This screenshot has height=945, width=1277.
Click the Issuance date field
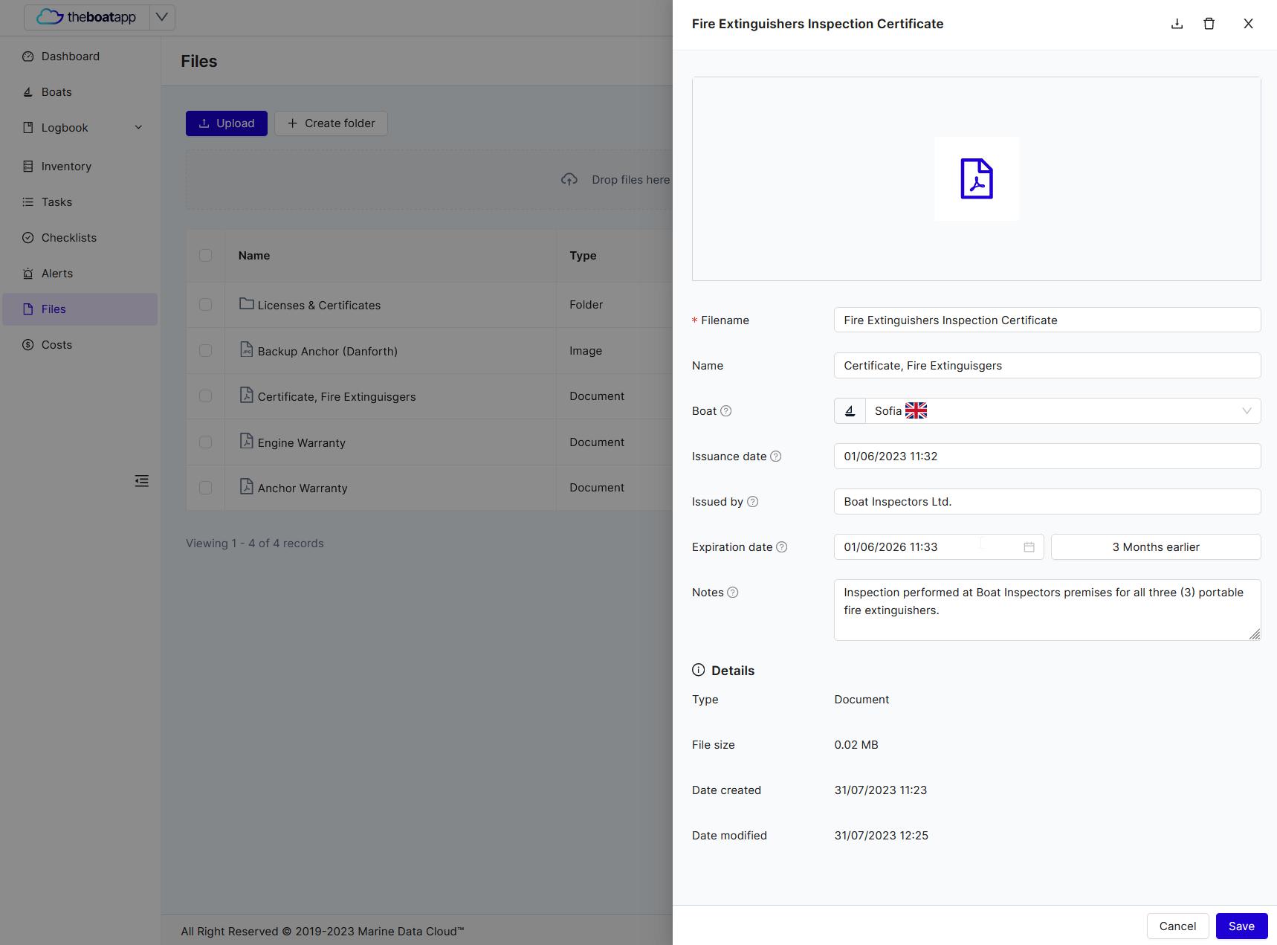click(x=1047, y=457)
